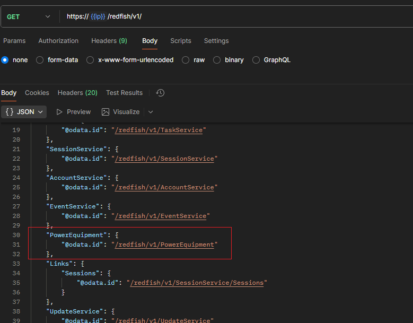This screenshot has height=323, width=413.
Task: Open the JSON format dropdown
Action: (24, 112)
